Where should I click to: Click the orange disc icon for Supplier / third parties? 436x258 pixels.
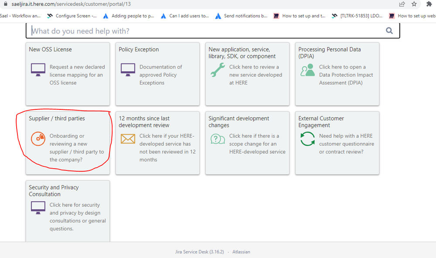(x=38, y=139)
